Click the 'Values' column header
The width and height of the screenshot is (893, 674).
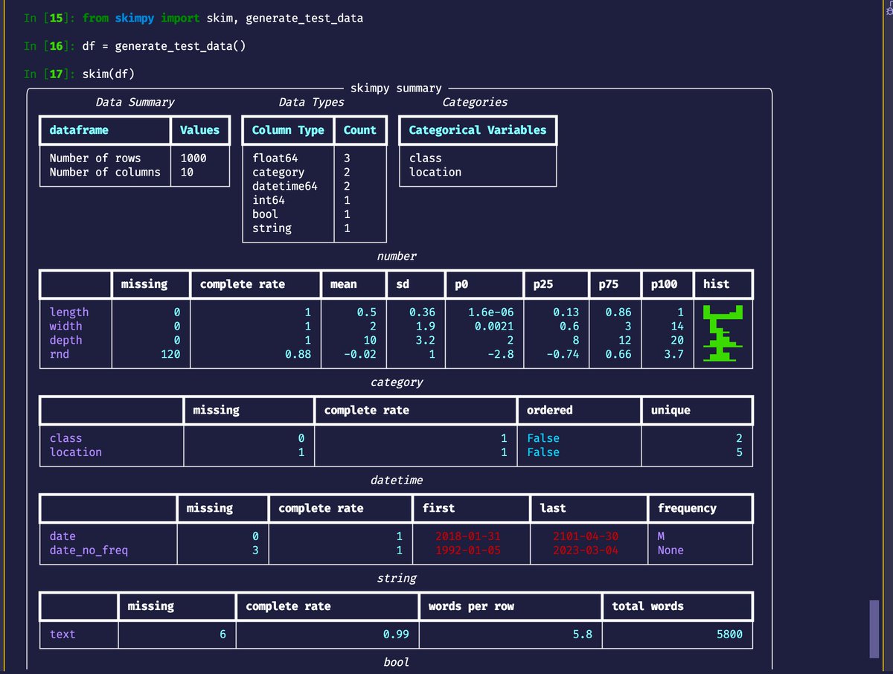click(x=199, y=129)
